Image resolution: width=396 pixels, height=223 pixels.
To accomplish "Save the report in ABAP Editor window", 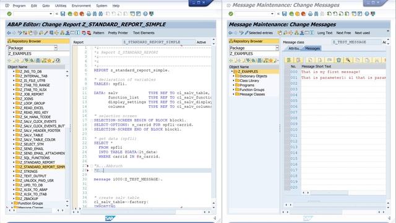I will point(63,14).
